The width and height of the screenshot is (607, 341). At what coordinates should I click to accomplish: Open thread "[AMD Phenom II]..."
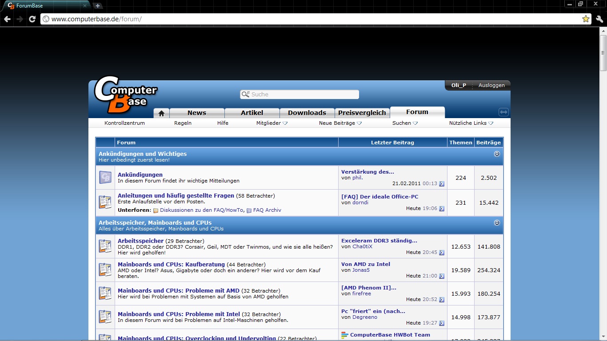click(369, 288)
